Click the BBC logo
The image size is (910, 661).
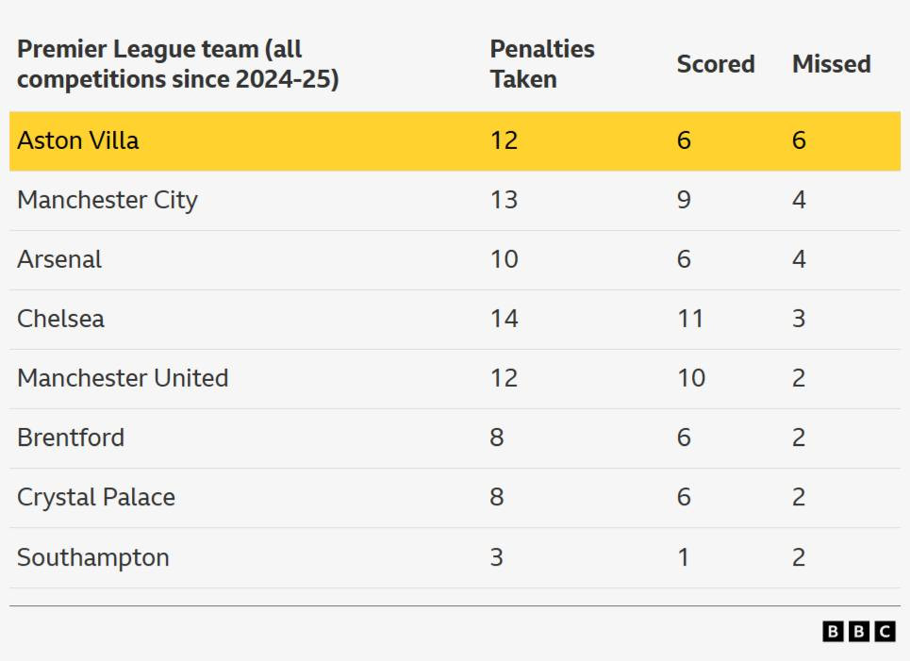(x=858, y=632)
